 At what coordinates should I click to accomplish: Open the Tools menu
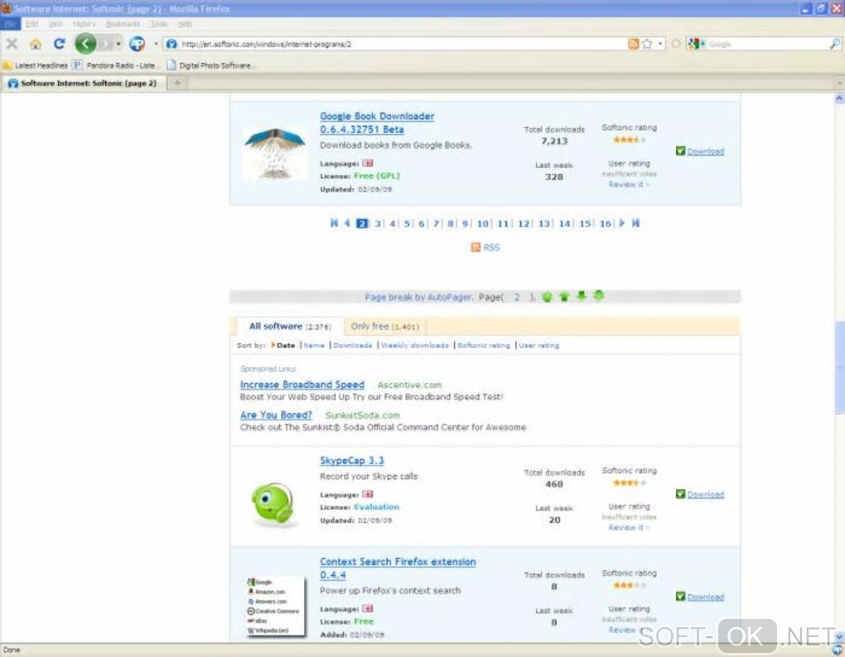pos(159,24)
